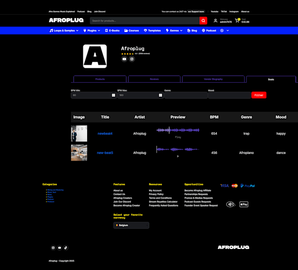Focus the Genre filter input
The image size is (298, 270).
pyautogui.click(x=186, y=95)
